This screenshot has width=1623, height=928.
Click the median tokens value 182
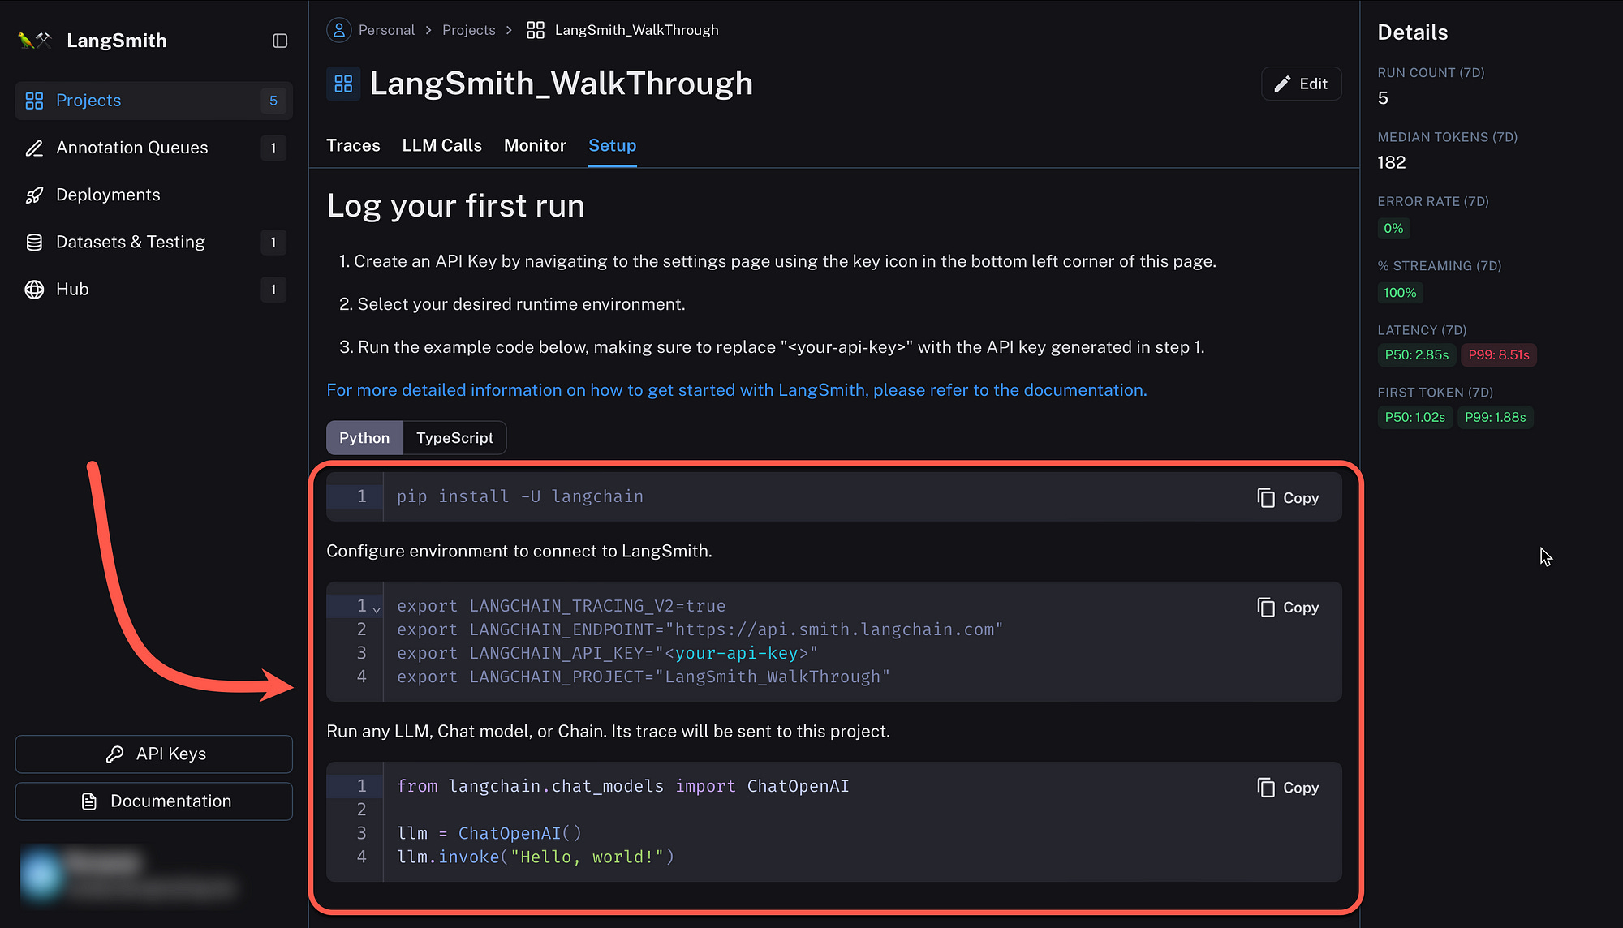(1391, 162)
